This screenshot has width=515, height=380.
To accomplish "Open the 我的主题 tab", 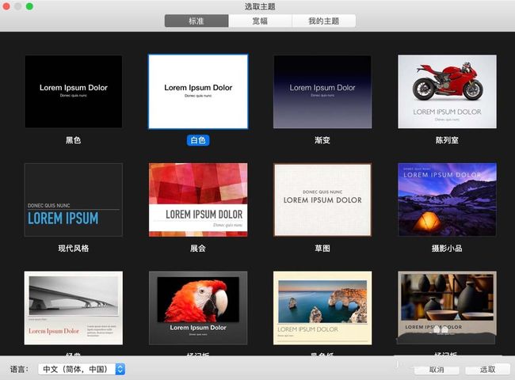I will click(323, 21).
